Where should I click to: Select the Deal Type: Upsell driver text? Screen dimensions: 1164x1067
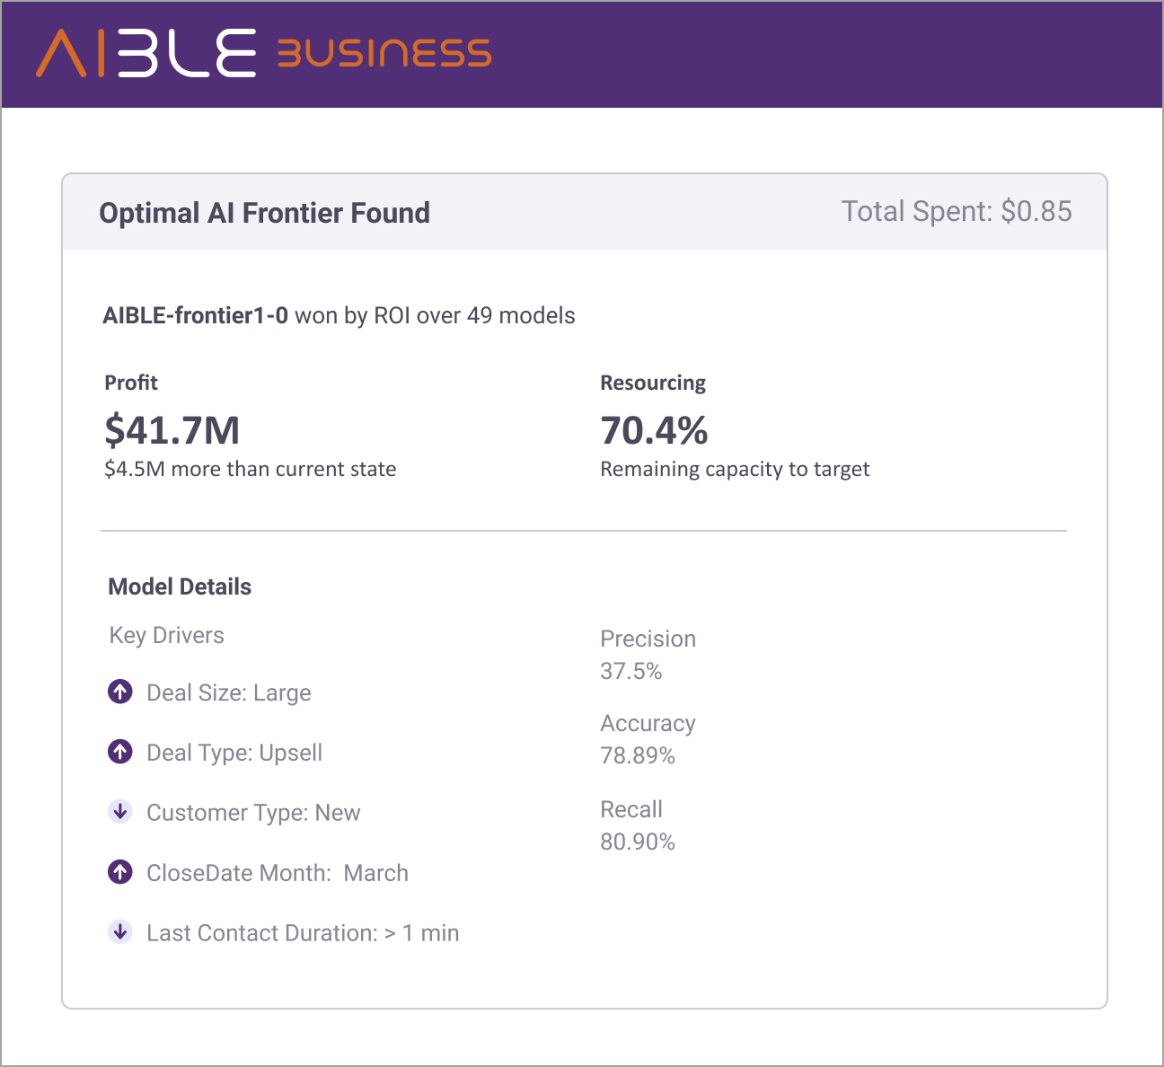tap(234, 753)
